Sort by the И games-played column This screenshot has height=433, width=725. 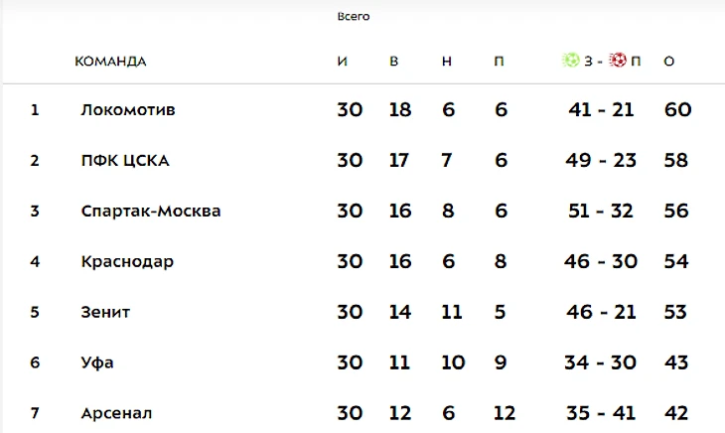[343, 61]
